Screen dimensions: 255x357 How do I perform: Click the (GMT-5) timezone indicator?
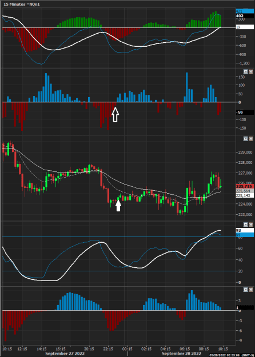point(248,355)
